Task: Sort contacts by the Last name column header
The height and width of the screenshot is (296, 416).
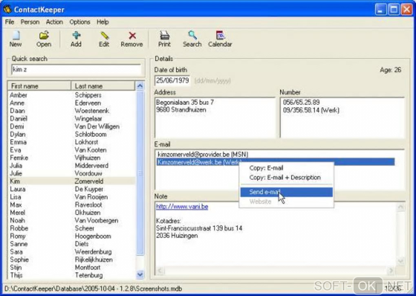Action: pyautogui.click(x=103, y=86)
